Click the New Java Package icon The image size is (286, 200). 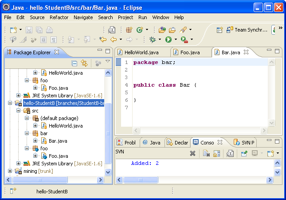tap(129, 30)
